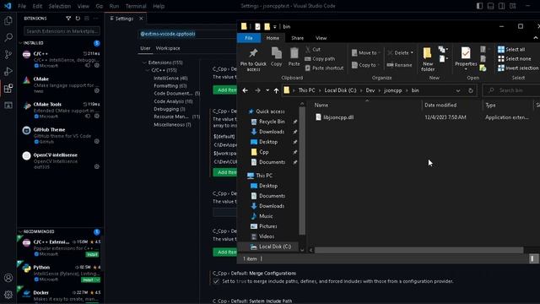Viewport: 540px width, 304px height.
Task: Click Dev in the address breadcrumb
Action: click(x=370, y=90)
